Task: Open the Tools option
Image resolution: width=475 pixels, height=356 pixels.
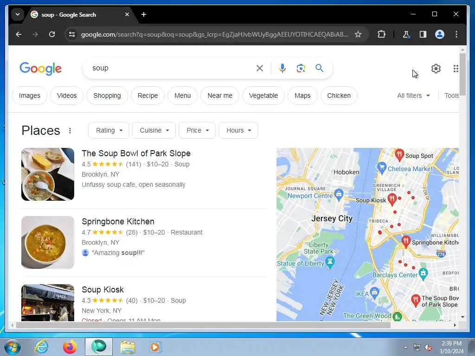Action: [x=451, y=95]
